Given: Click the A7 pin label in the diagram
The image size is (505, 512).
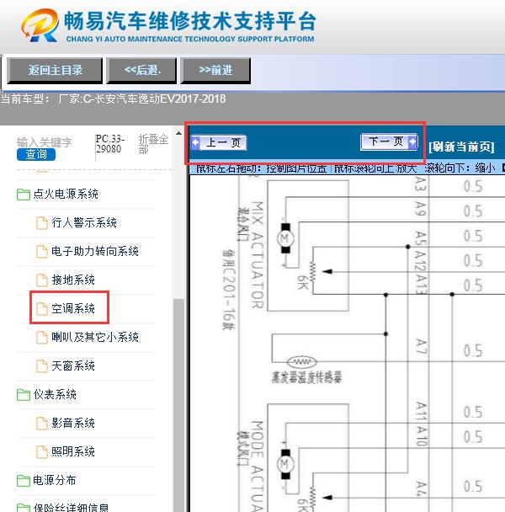Looking at the screenshot, I should pos(421,347).
